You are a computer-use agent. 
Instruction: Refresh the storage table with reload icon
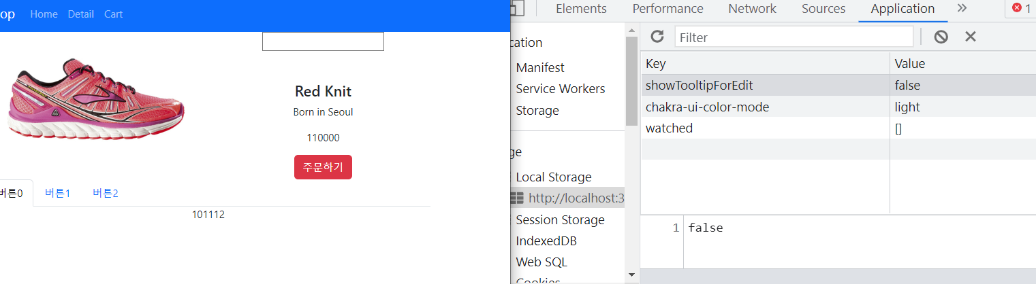coord(657,37)
